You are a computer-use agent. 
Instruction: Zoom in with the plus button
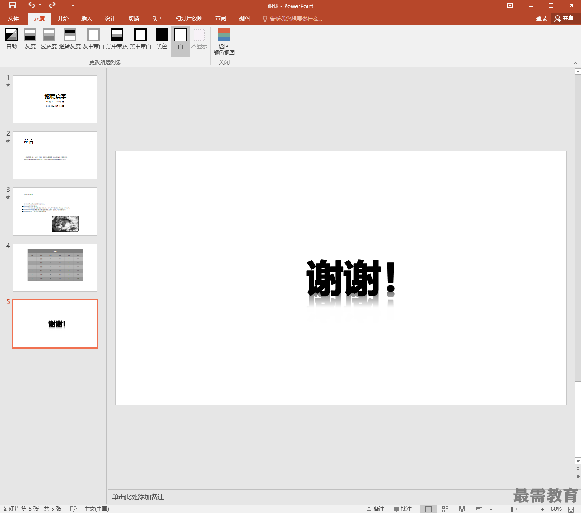[x=542, y=509]
